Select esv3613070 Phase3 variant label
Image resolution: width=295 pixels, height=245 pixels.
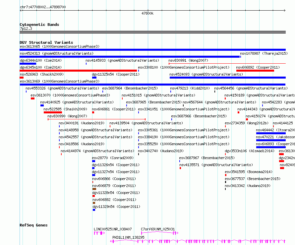[x=70, y=95]
